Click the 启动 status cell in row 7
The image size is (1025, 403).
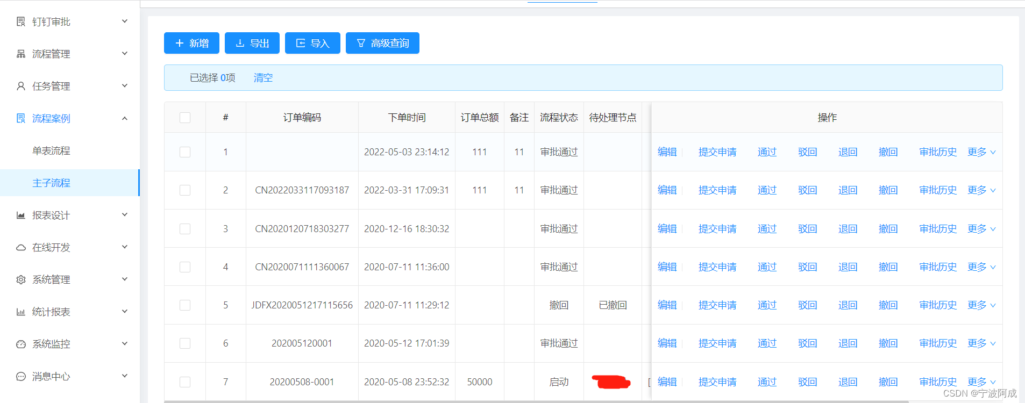559,382
